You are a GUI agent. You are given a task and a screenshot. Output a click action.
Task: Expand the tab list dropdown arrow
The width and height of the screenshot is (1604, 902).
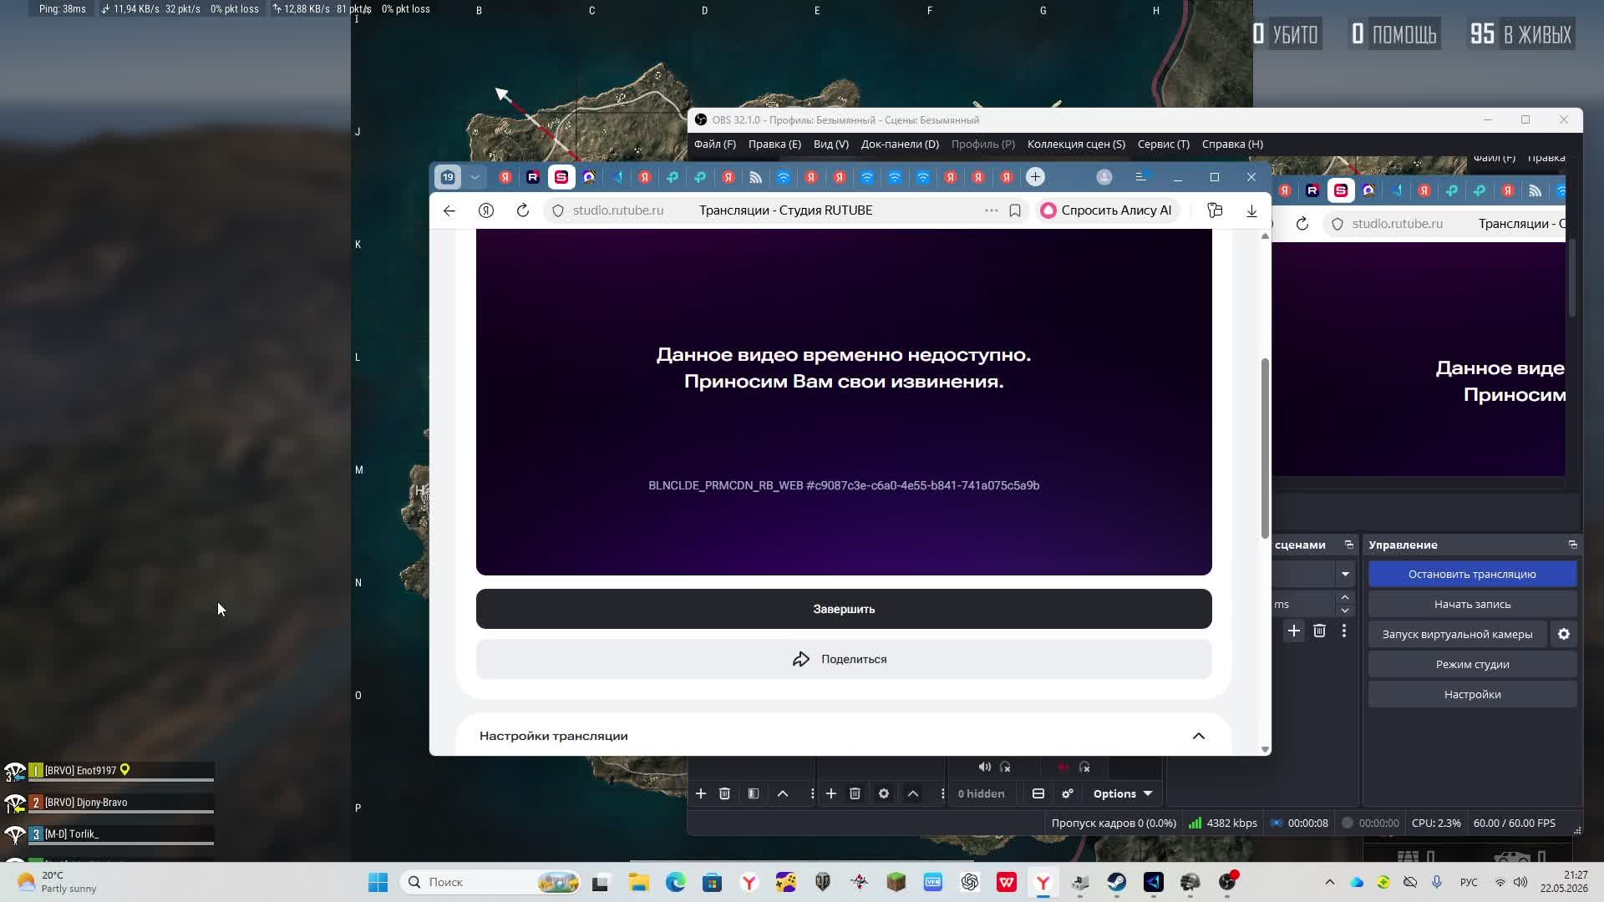[x=475, y=177]
